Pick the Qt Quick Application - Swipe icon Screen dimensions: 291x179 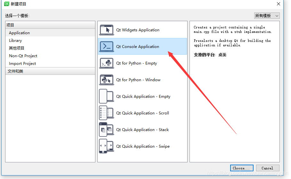pyautogui.click(x=106, y=146)
